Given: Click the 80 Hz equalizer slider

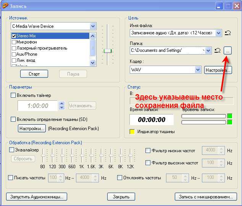Looking at the screenshot, I should [43, 155].
